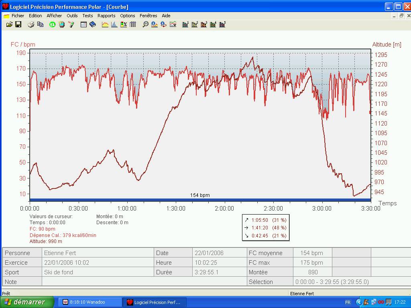Viewport: 411px width, 308px height.
Task: Click the blue book diary icon
Action: click(x=93, y=24)
